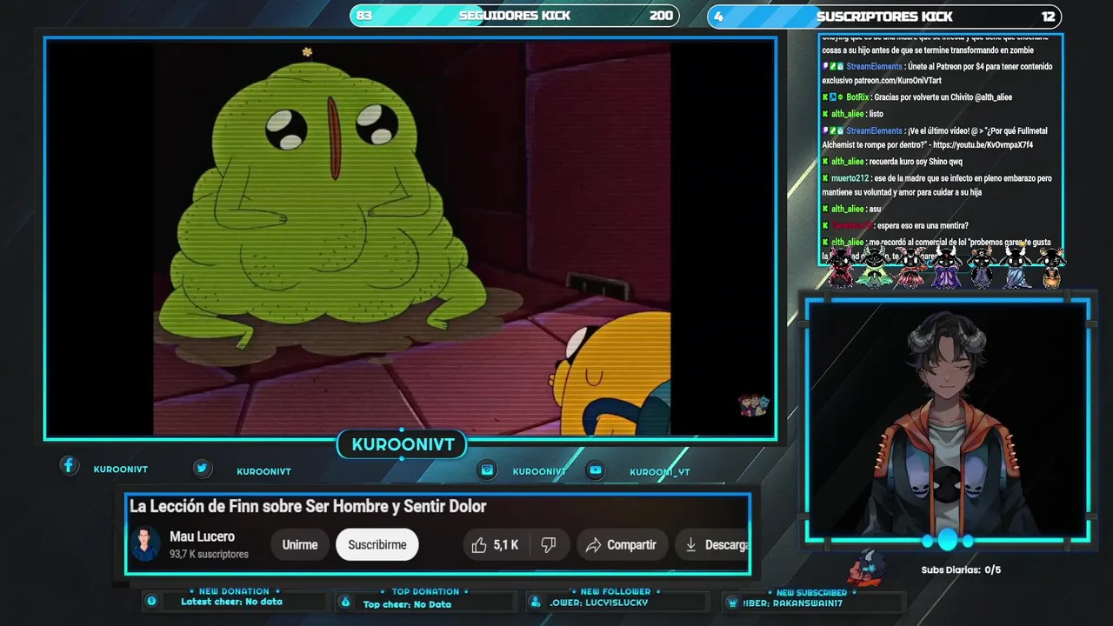Click the video title La Lección de Finn
This screenshot has height=626, width=1113.
pos(308,506)
